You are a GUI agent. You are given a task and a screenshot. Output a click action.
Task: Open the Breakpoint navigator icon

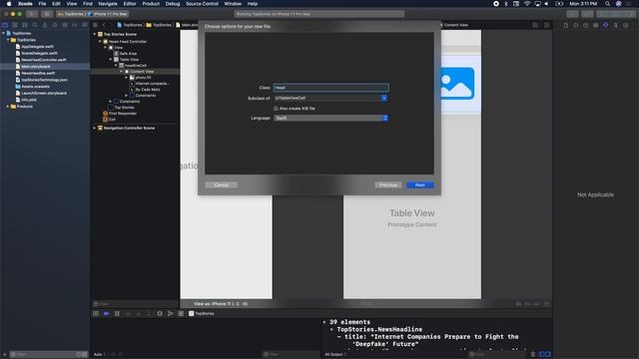(x=75, y=25)
